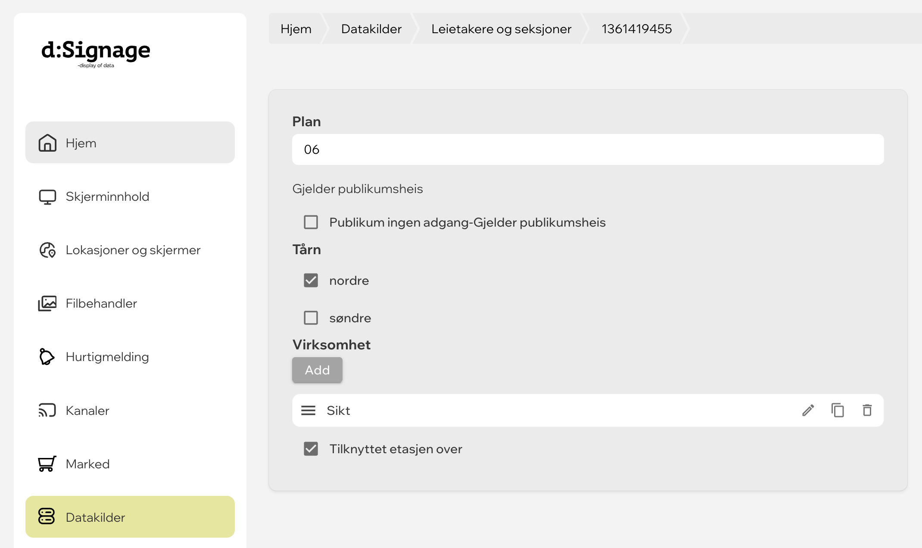Select the Hjem text in the sidebar
Viewport: 922px width, 548px height.
point(81,143)
